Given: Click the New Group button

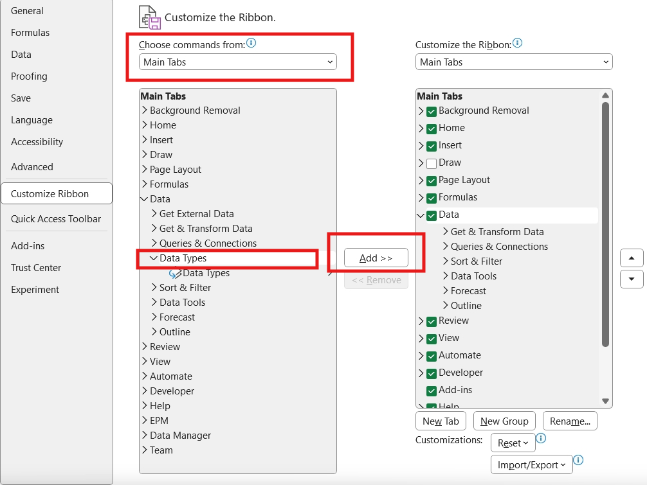Looking at the screenshot, I should pos(504,421).
